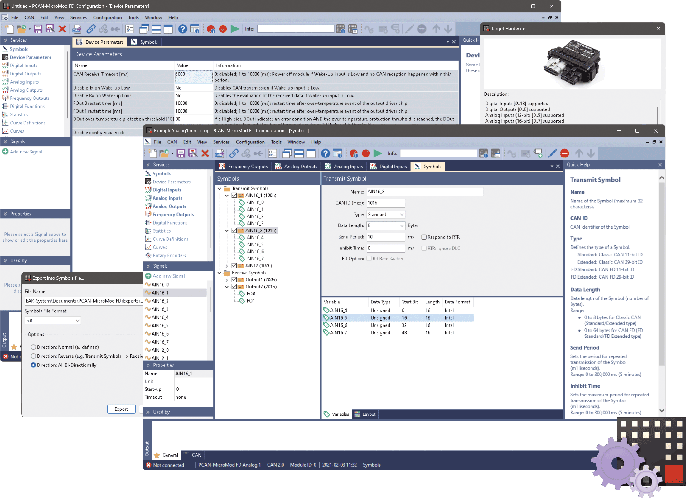
Task: Click the green play icon in ExampleAnalog1 toolbar
Action: click(378, 153)
